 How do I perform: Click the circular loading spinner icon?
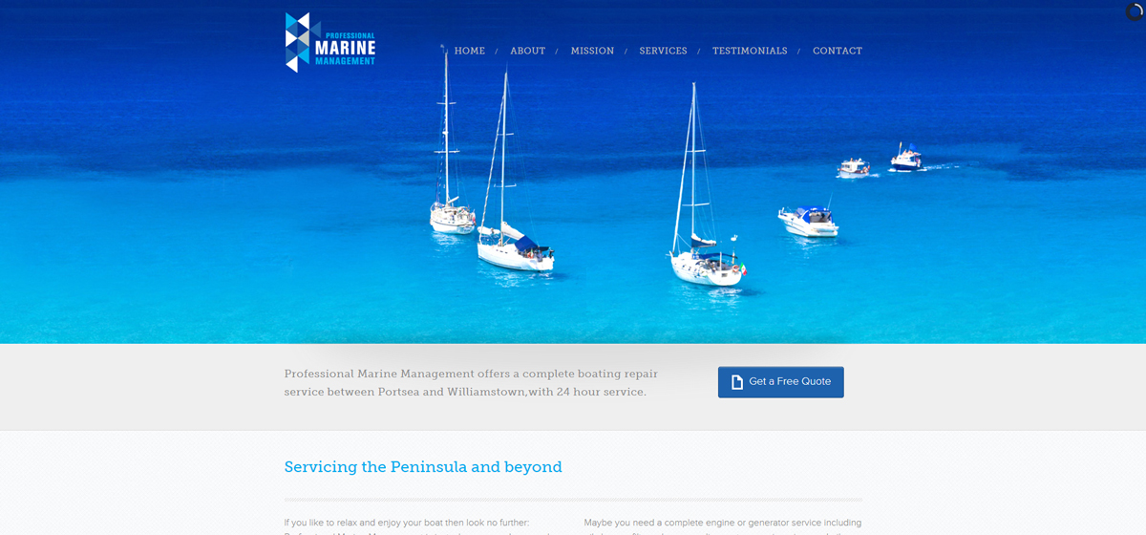[x=1134, y=12]
